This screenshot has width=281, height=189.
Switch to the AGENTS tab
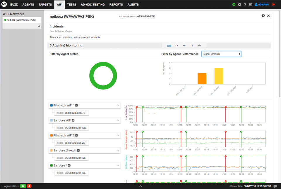[28, 4]
